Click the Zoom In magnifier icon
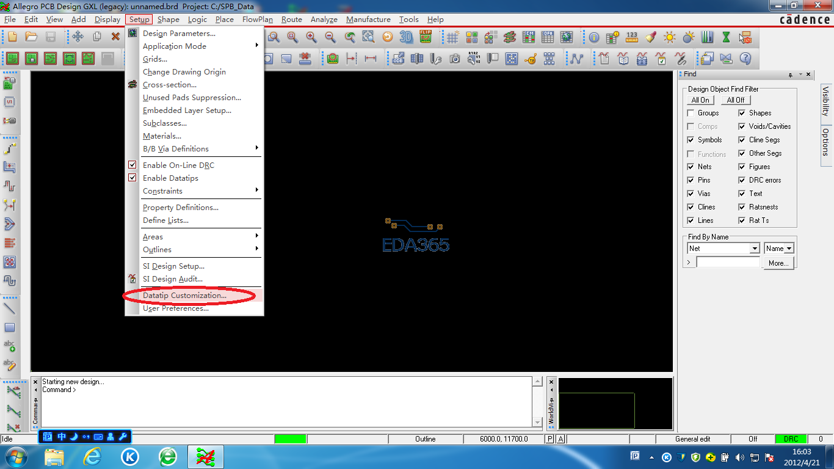Screen dimensions: 834x469 (x=311, y=37)
